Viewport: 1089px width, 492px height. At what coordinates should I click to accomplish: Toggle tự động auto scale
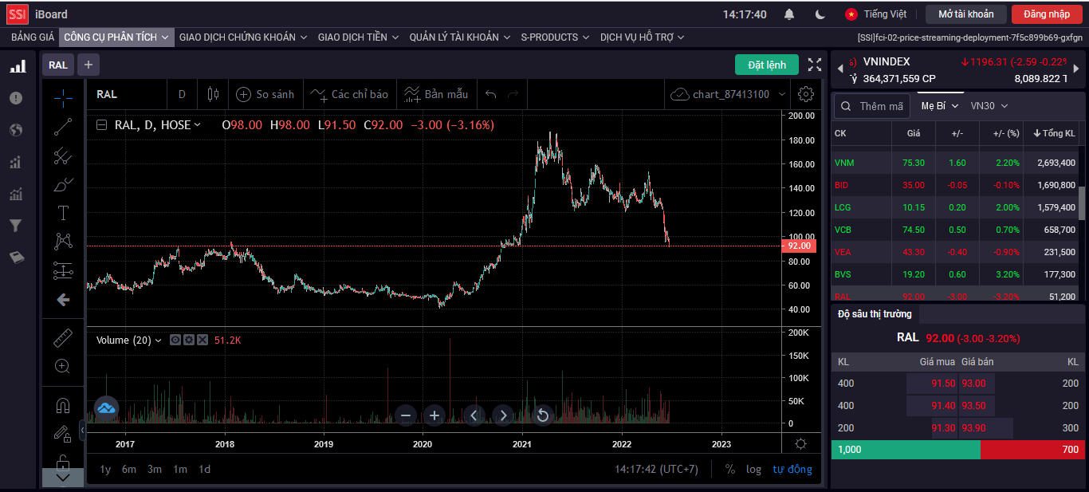pos(792,469)
